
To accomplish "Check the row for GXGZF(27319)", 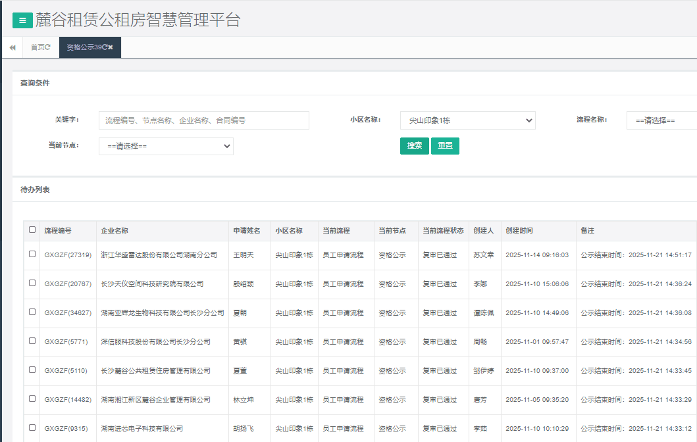I will pyautogui.click(x=32, y=255).
